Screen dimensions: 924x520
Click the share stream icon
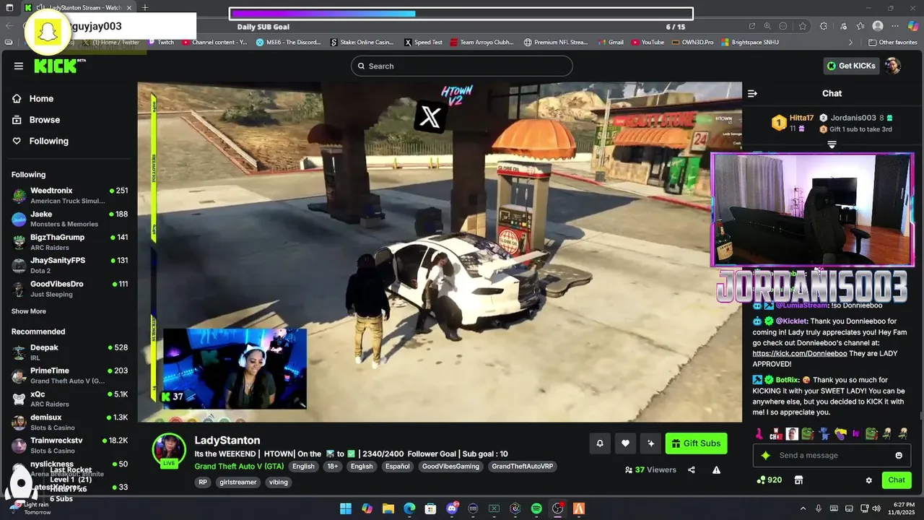click(692, 470)
